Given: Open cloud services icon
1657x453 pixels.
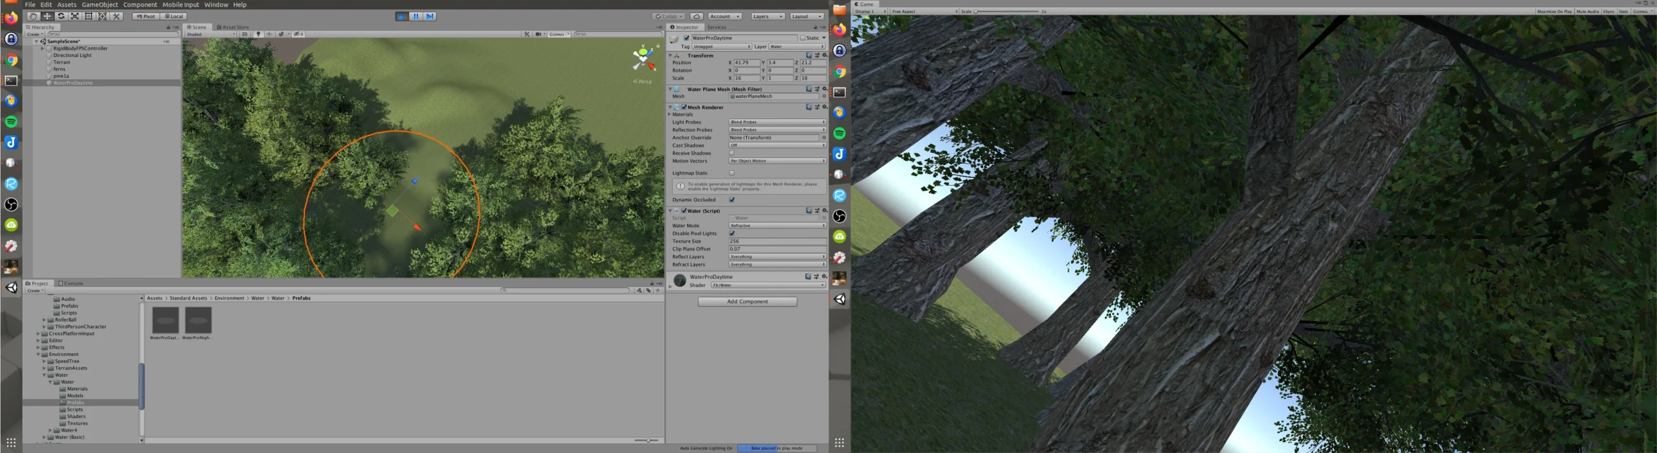Looking at the screenshot, I should (696, 16).
